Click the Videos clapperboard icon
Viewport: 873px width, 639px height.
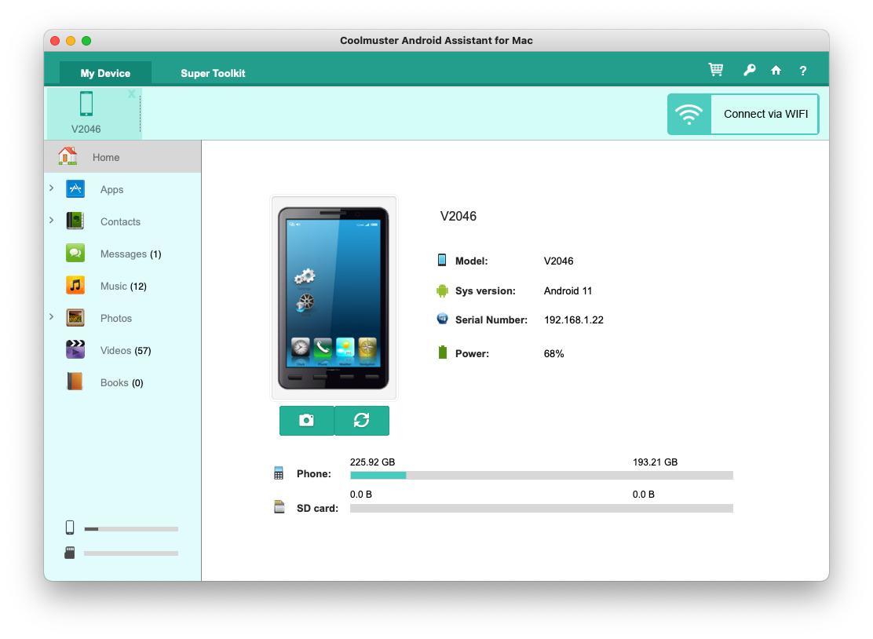pyautogui.click(x=75, y=349)
